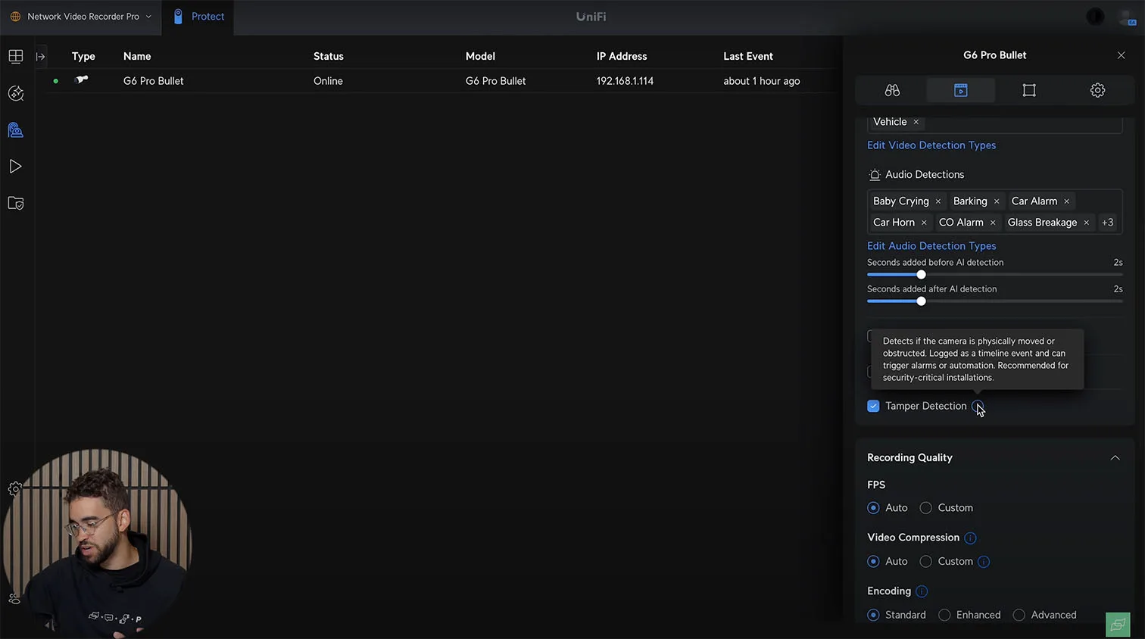Select Standard encoding option

873,615
